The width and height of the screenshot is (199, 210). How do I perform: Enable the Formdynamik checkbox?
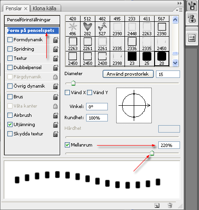pyautogui.click(x=10, y=40)
